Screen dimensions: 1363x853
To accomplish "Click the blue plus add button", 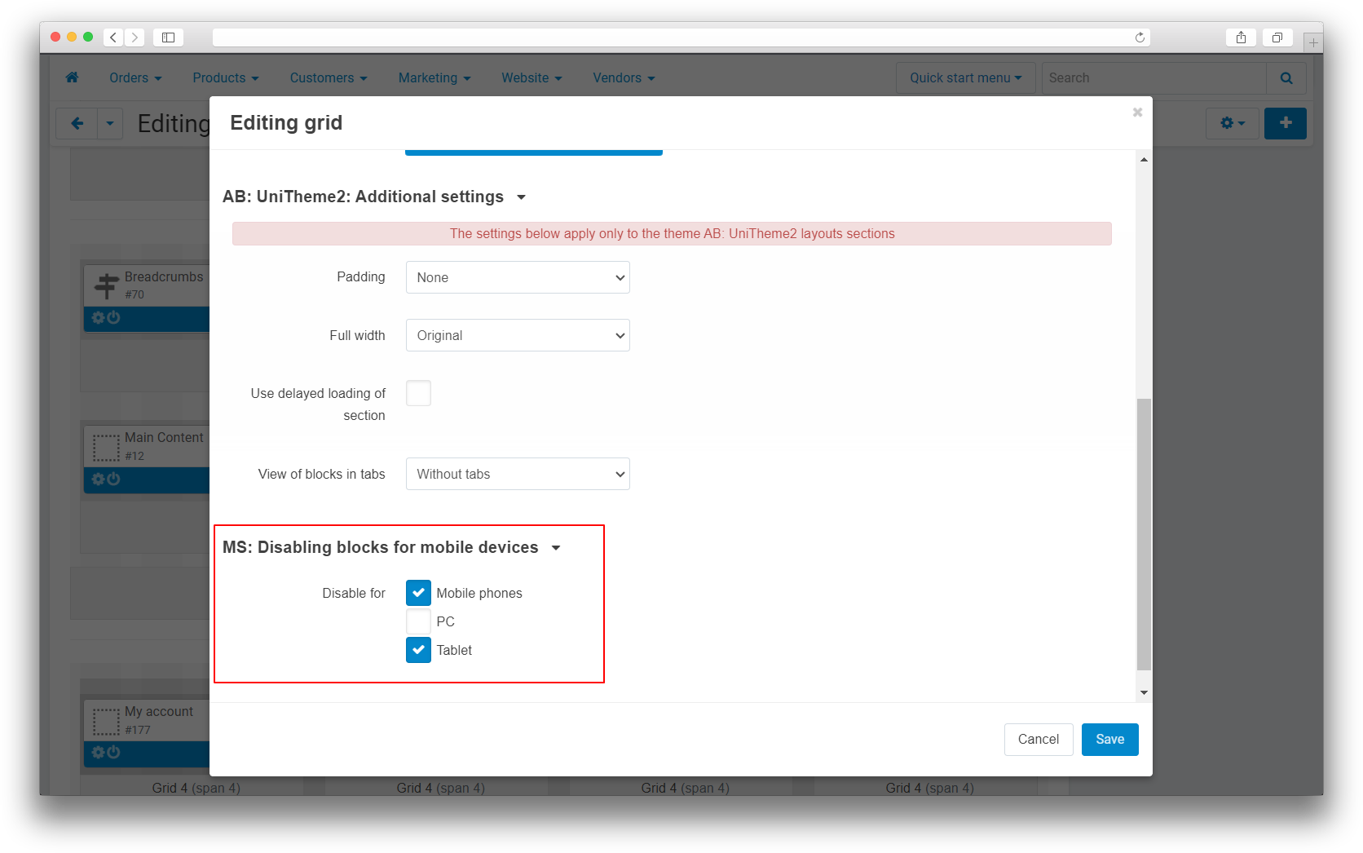I will click(x=1286, y=123).
